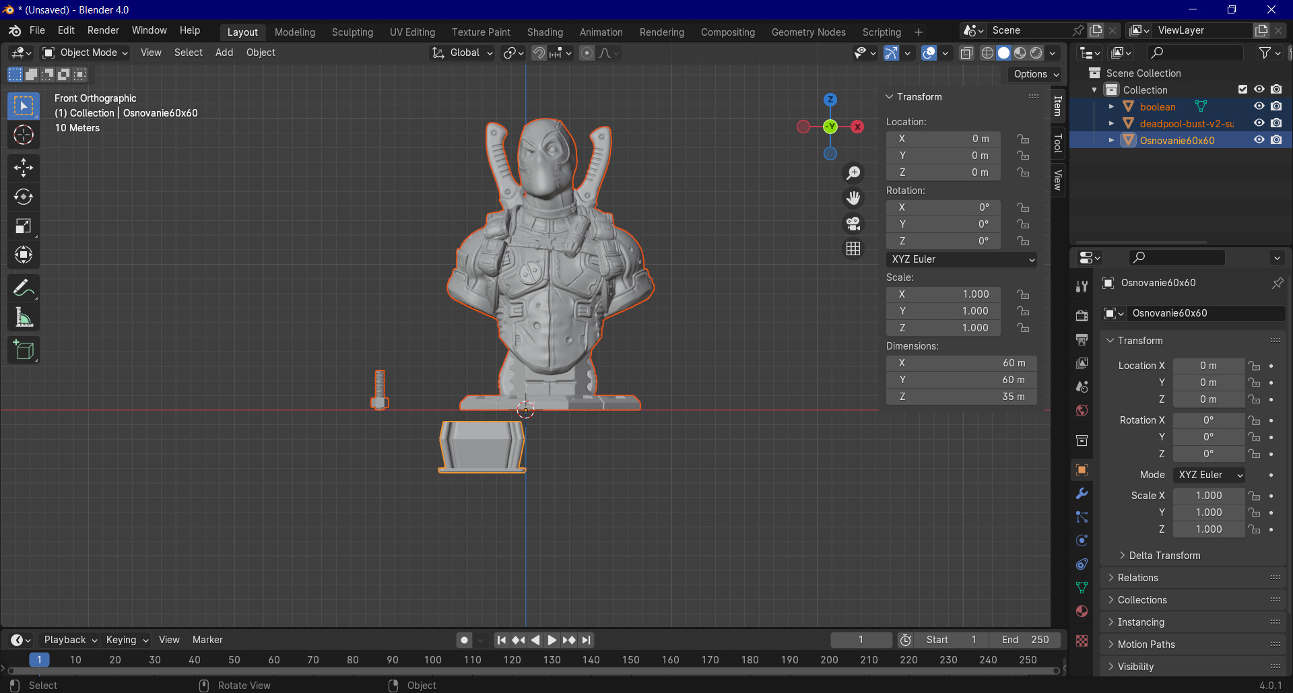This screenshot has height=693, width=1293.
Task: Select the Measure tool
Action: pyautogui.click(x=24, y=318)
